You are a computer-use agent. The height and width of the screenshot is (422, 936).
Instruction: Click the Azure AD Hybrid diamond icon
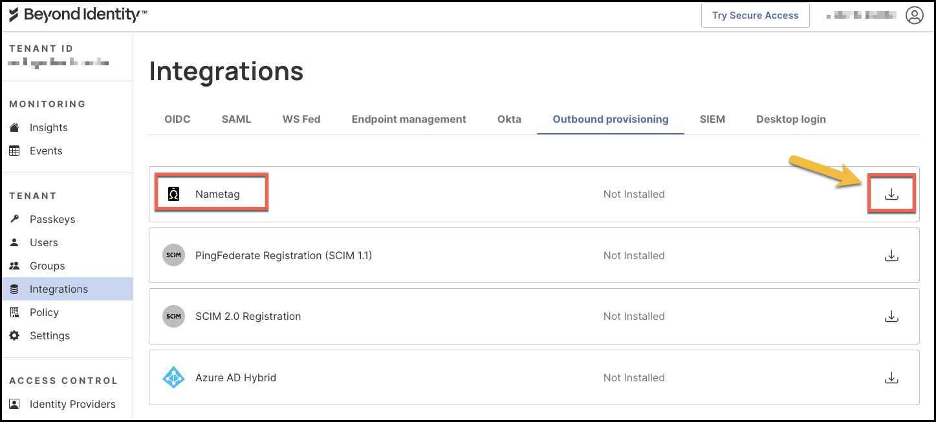tap(173, 378)
